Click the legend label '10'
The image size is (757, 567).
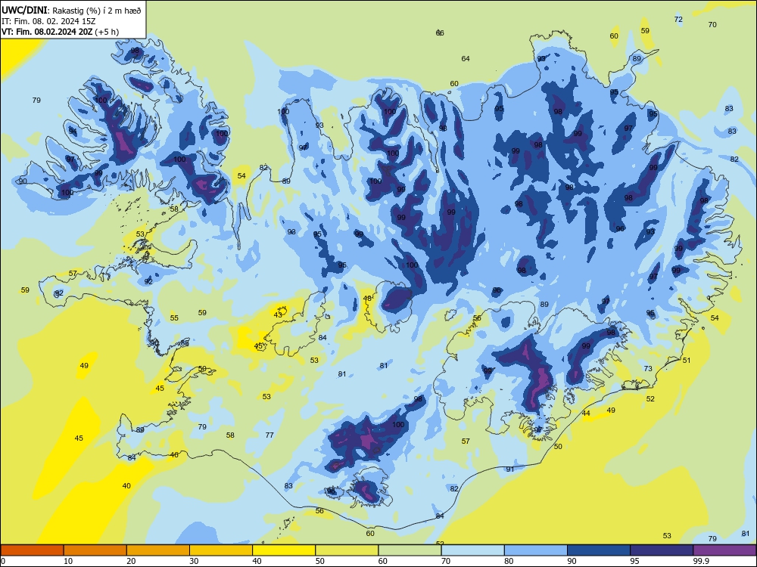point(68,561)
